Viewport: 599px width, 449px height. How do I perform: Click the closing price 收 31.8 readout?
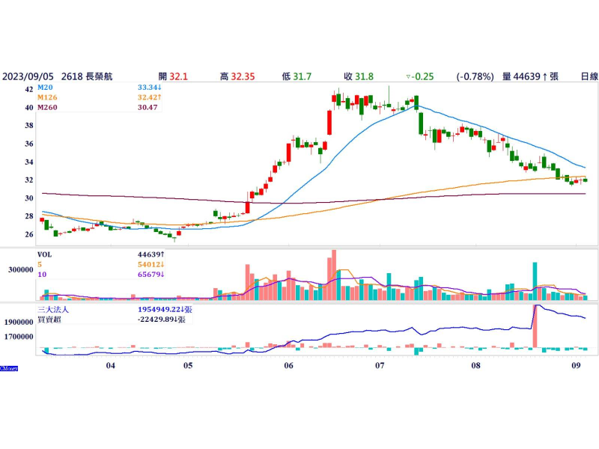(x=359, y=76)
